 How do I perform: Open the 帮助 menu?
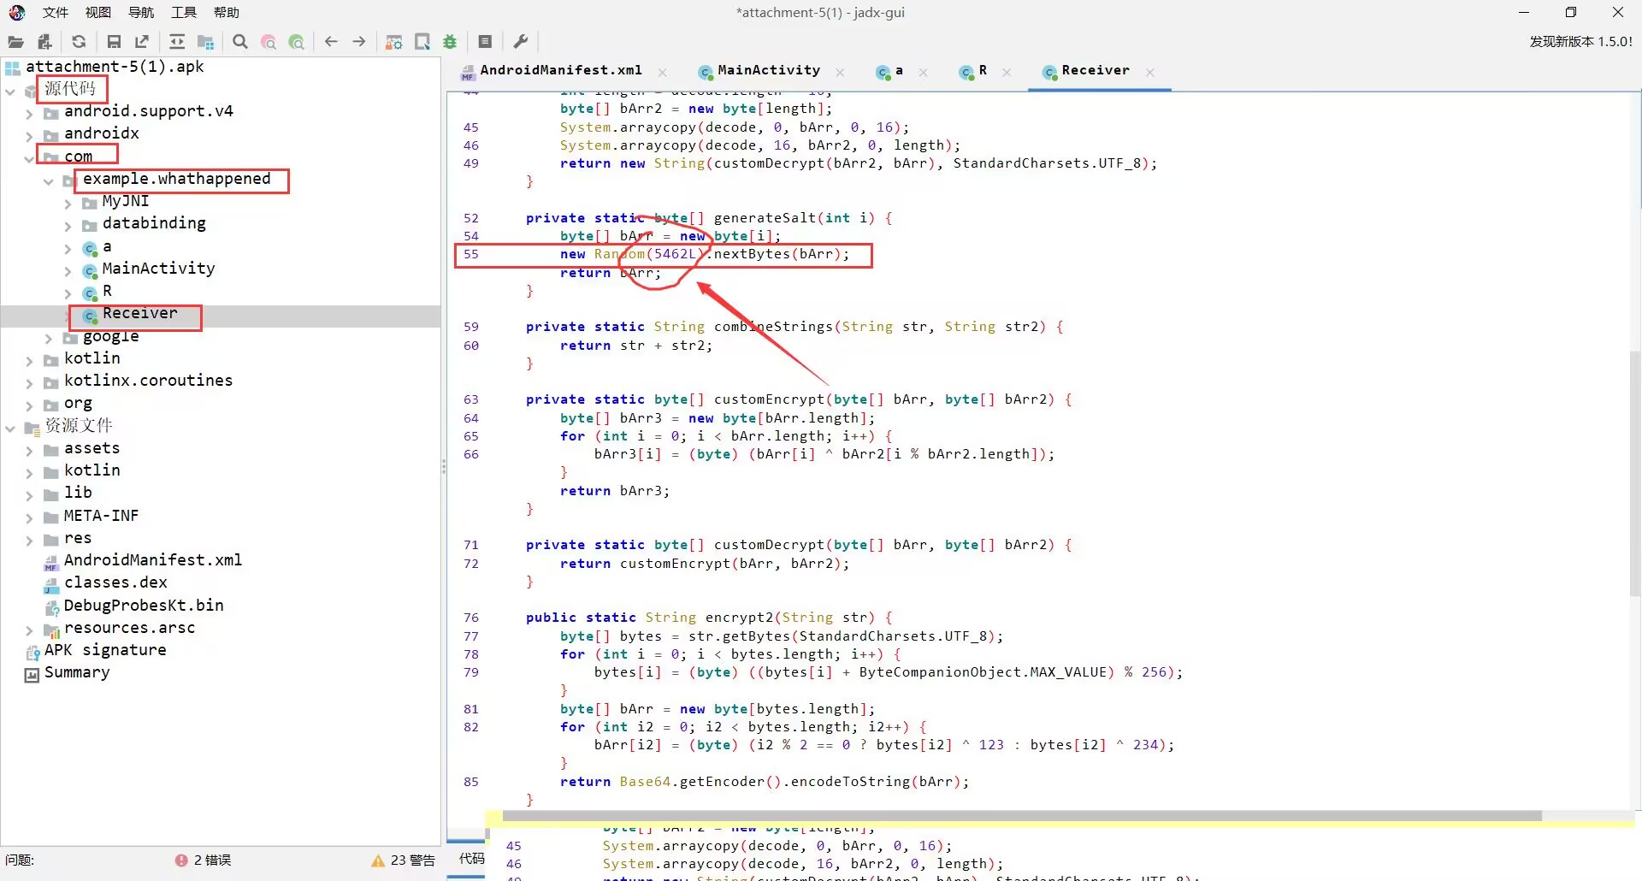click(x=227, y=12)
